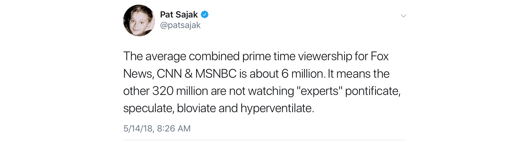Click the @patsajak handle
This screenshot has height=142, width=510.
tap(180, 25)
